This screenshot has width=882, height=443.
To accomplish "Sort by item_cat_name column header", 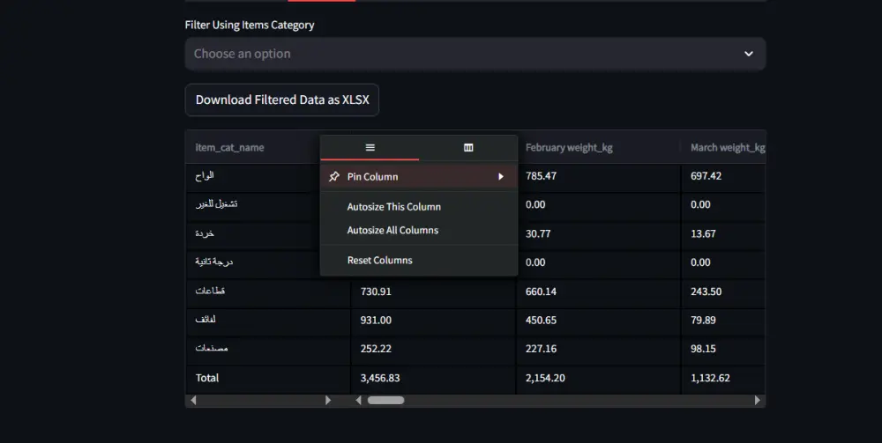I will coord(230,148).
